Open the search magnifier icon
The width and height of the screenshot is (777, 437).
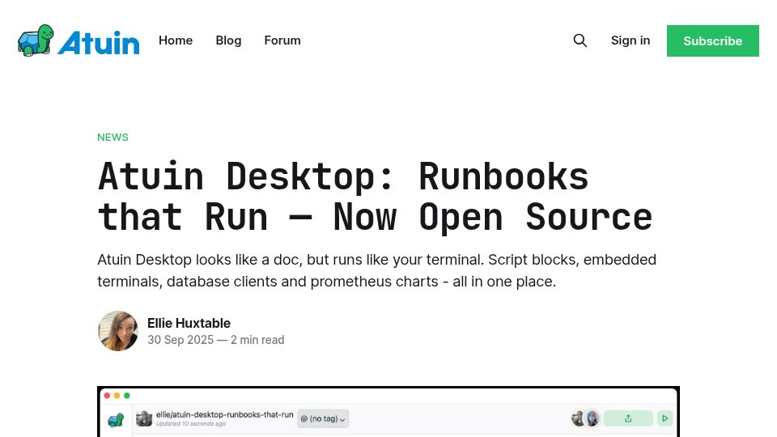tap(580, 40)
